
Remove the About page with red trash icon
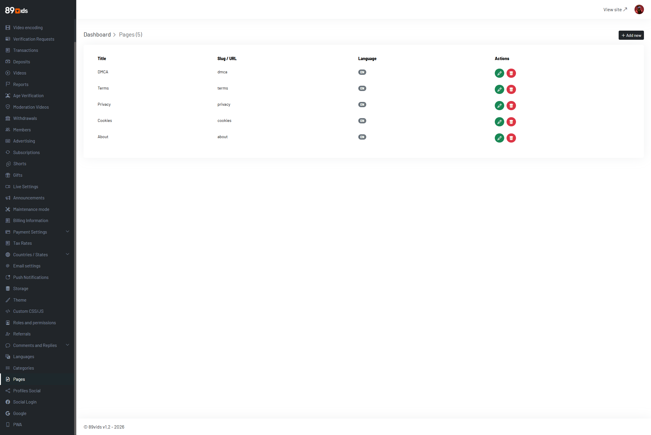click(511, 138)
